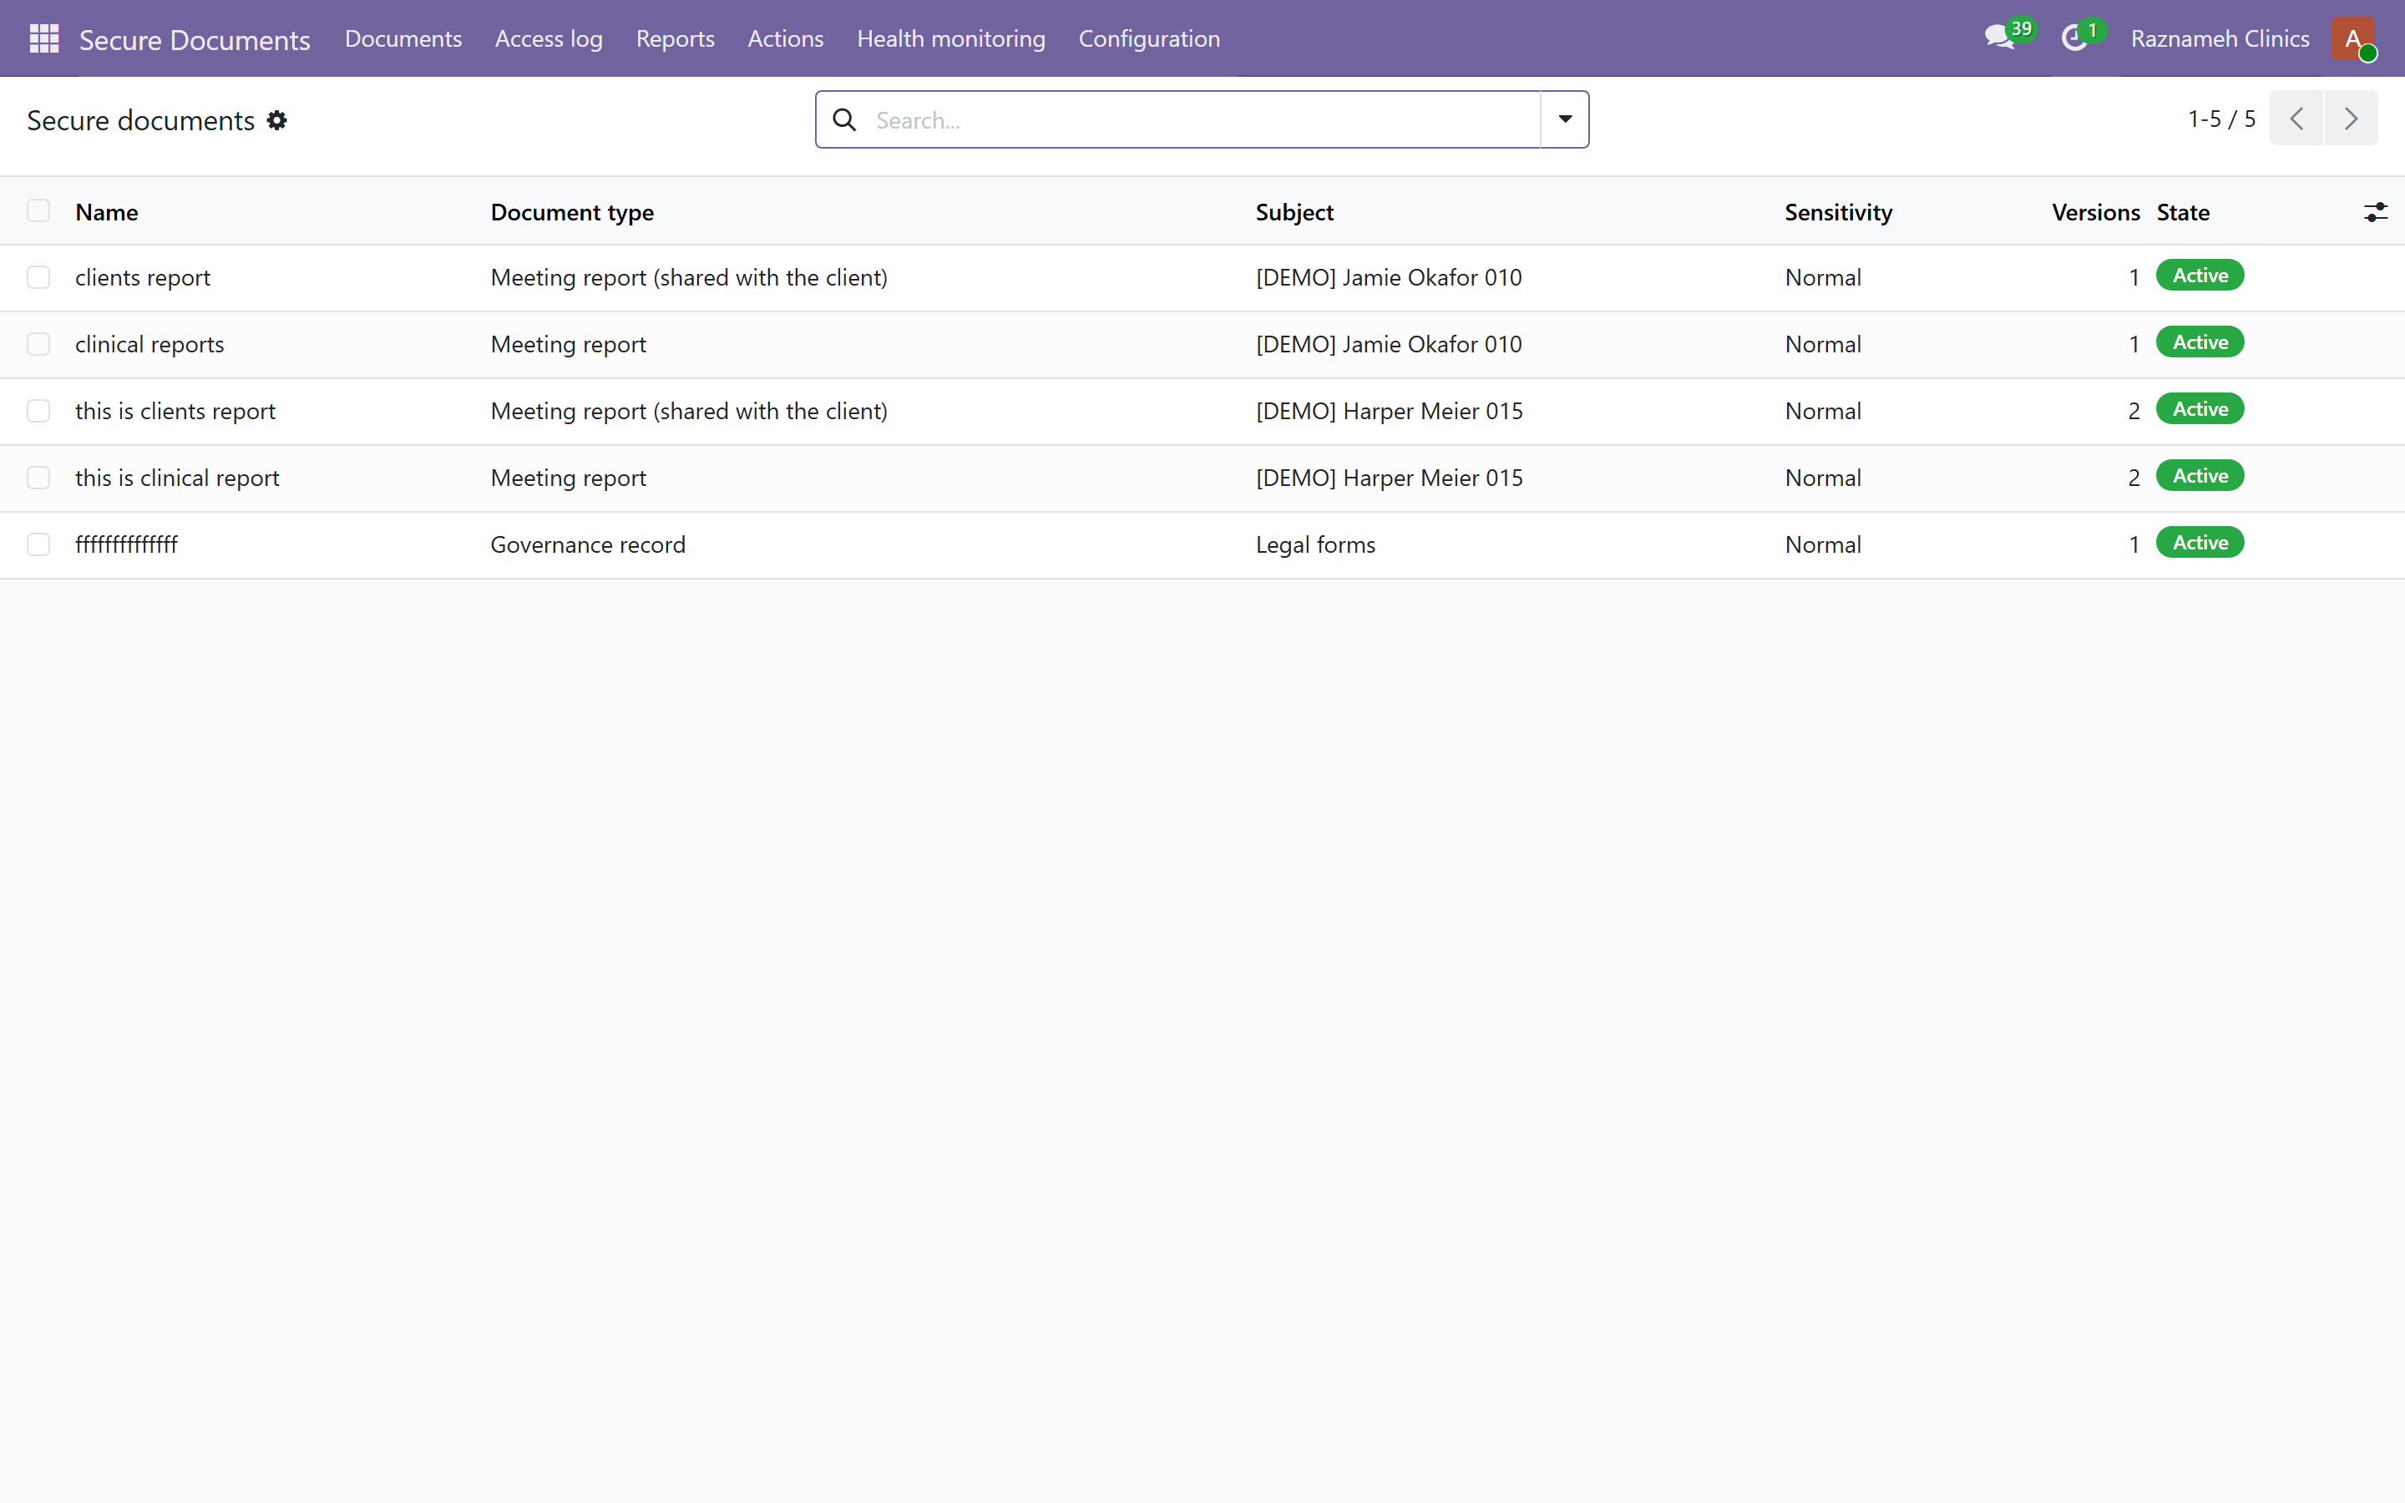Open the Access log menu

pos(549,38)
